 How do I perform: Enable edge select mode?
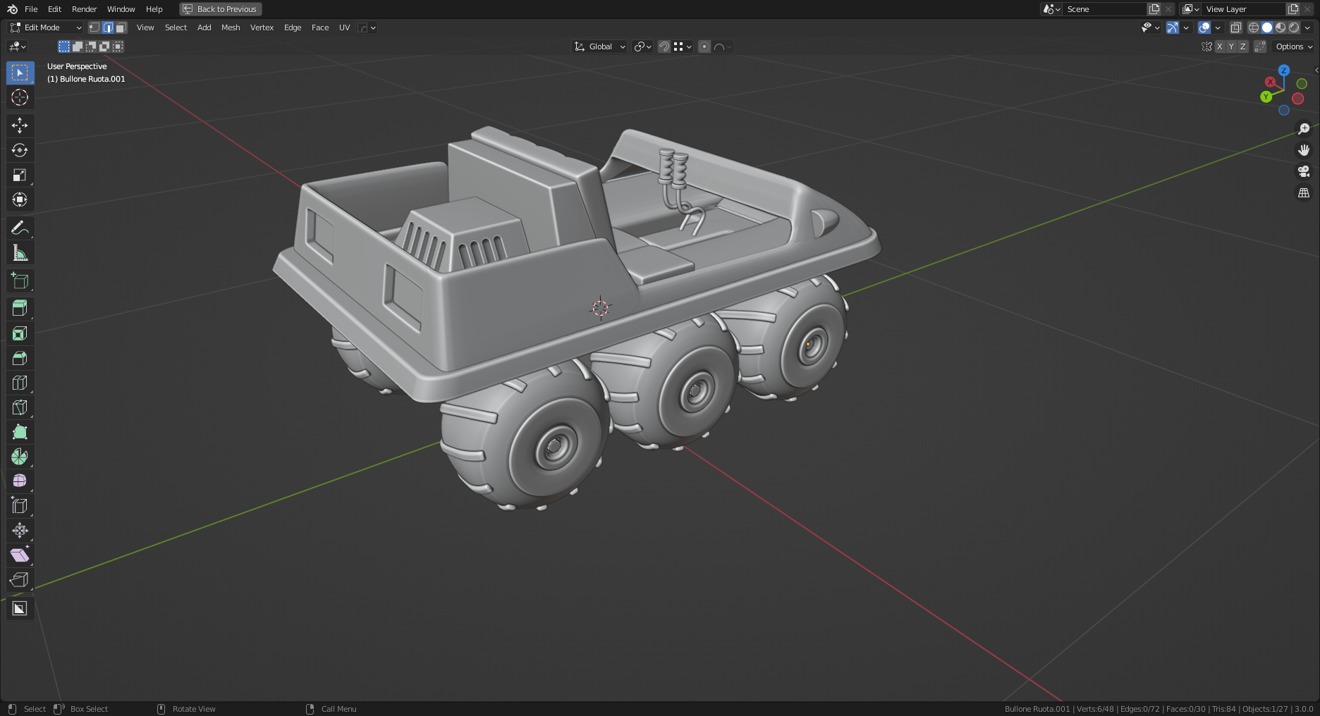[108, 27]
